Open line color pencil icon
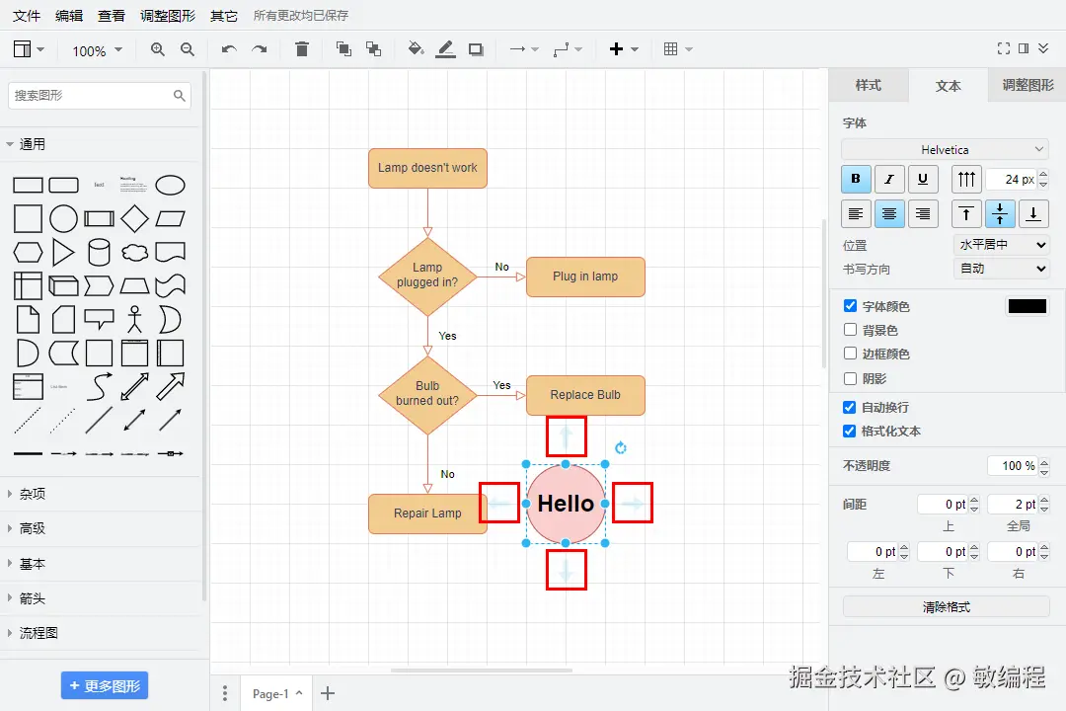This screenshot has height=711, width=1066. tap(445, 49)
